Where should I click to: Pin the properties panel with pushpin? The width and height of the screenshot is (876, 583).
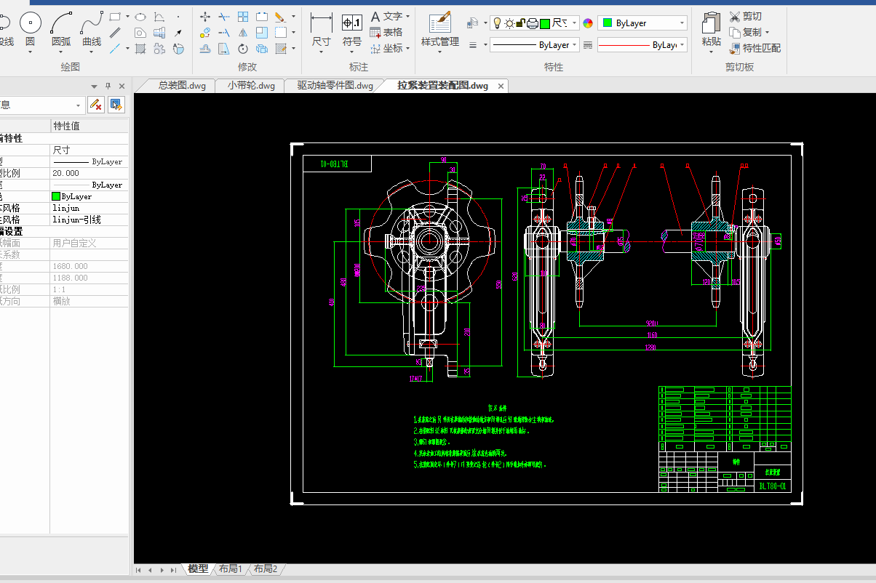tap(108, 86)
